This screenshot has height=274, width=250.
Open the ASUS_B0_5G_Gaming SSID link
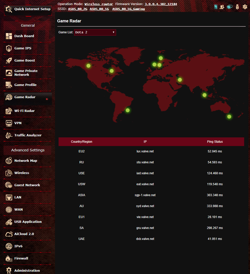tap(129, 9)
